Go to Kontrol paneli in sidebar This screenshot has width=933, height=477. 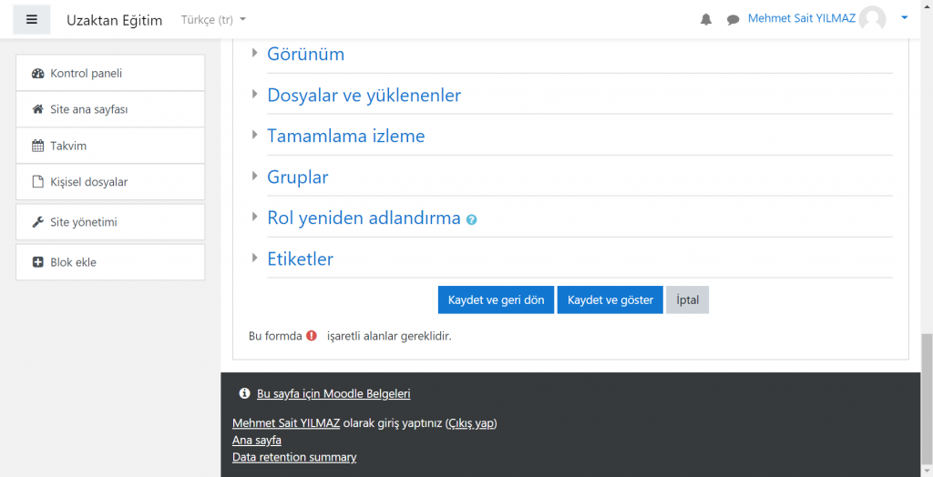click(110, 73)
